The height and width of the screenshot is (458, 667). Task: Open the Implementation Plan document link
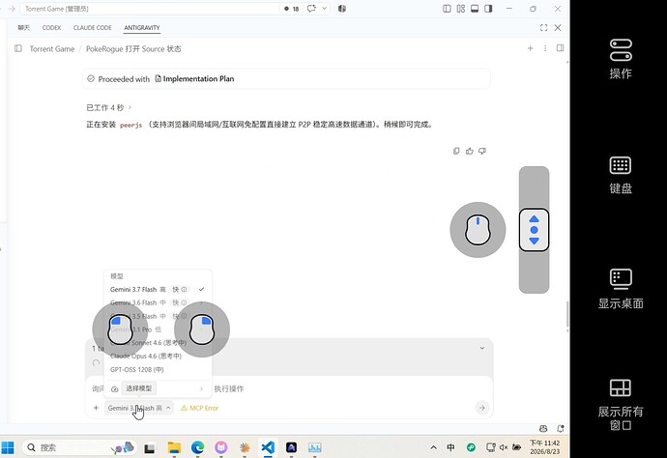point(194,78)
